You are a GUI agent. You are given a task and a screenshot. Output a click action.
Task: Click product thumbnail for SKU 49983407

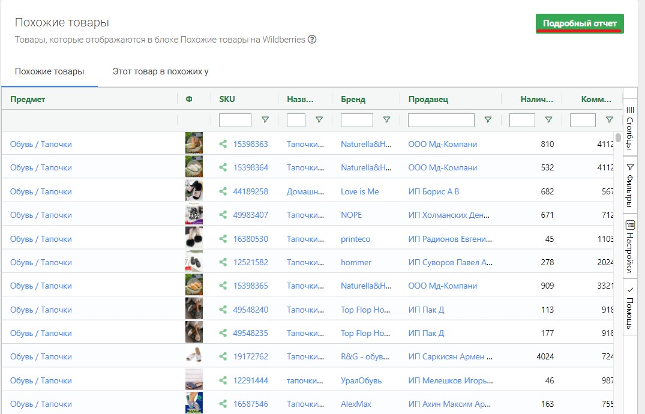tap(194, 215)
